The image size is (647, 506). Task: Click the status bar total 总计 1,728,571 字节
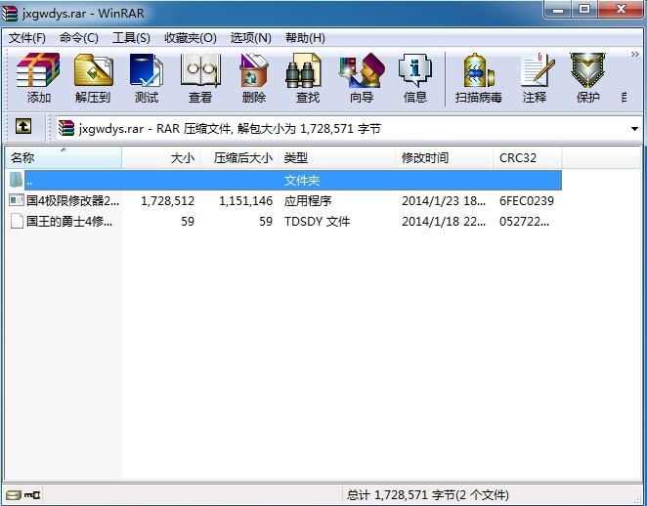click(427, 494)
